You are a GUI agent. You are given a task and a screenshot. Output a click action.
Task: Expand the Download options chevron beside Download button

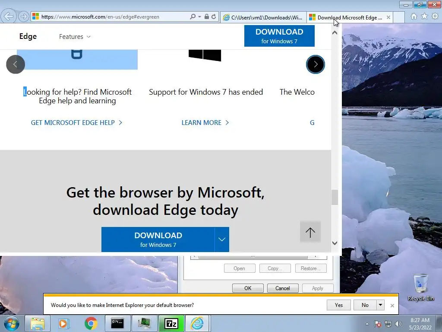coord(222,239)
